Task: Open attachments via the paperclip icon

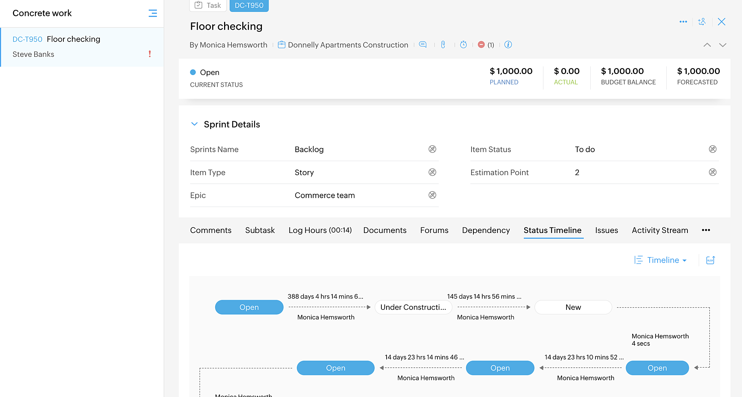Action: [x=443, y=45]
